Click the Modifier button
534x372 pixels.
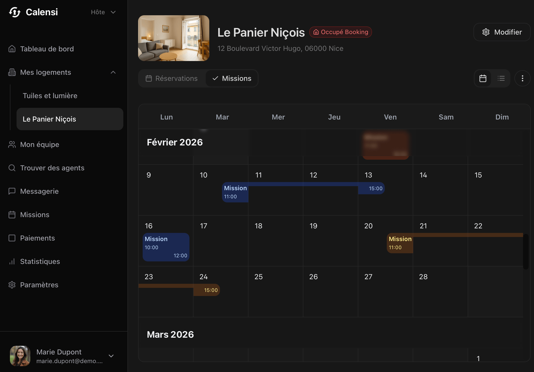502,32
